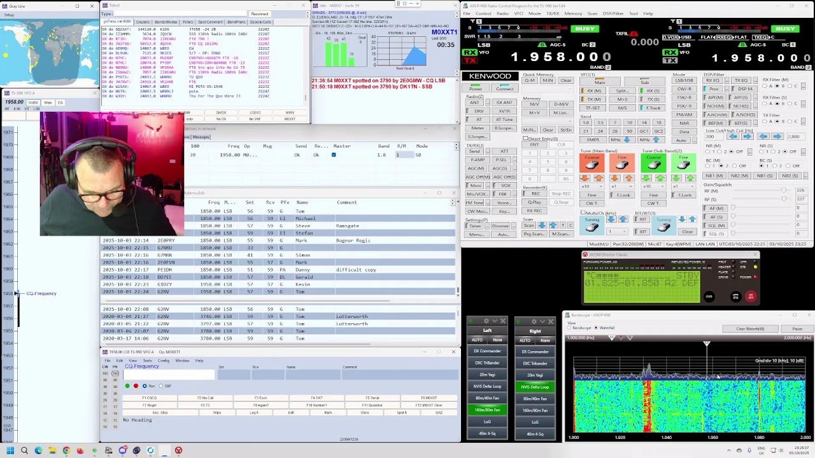
Task: Click the Low Cut left arrow icon
Action: [x=733, y=137]
